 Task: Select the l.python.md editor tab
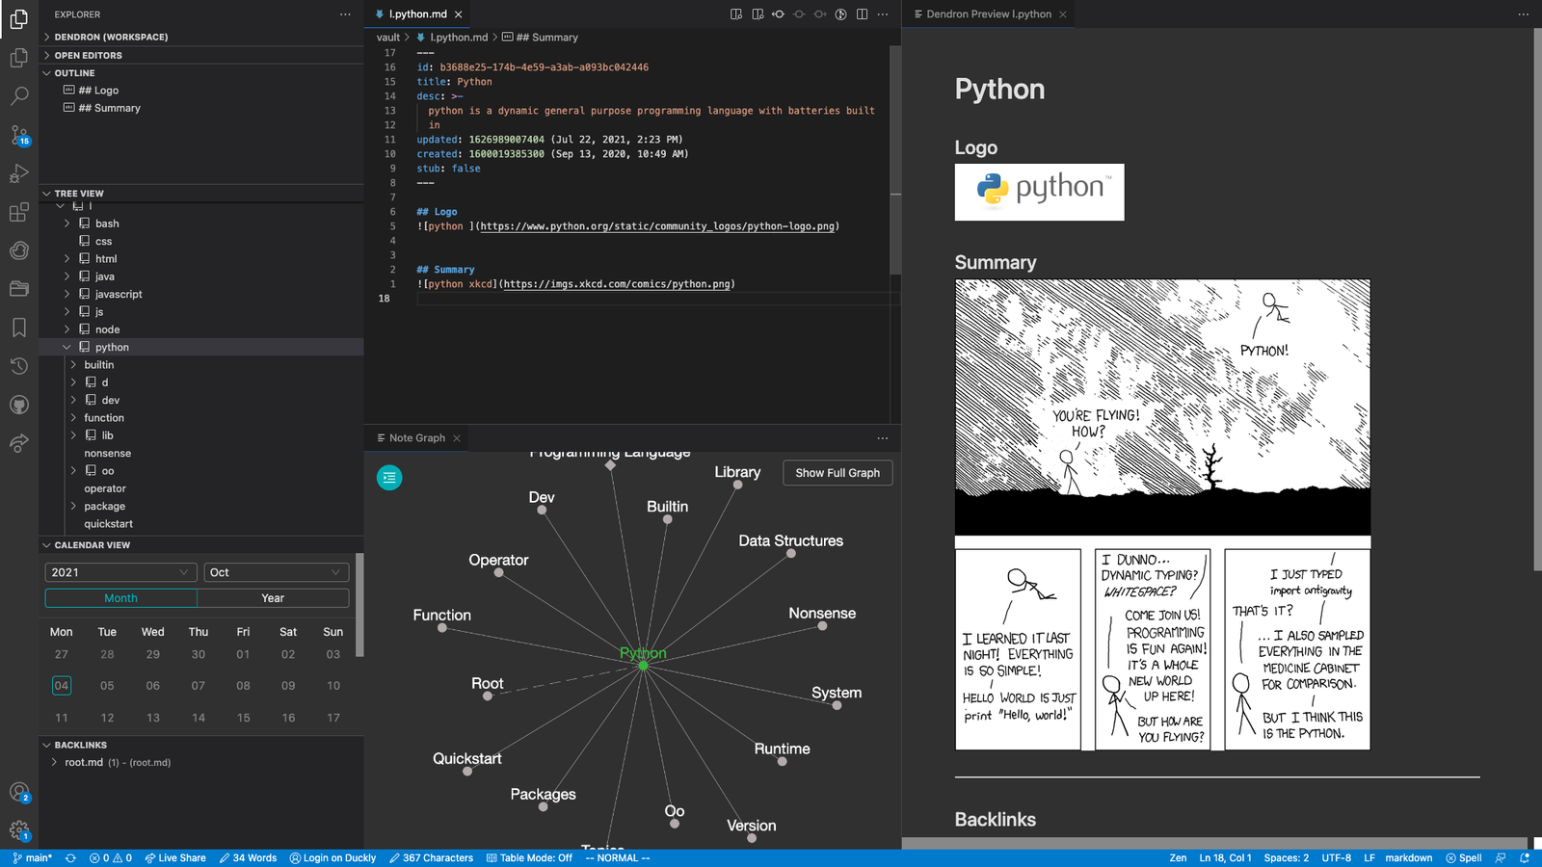point(417,14)
